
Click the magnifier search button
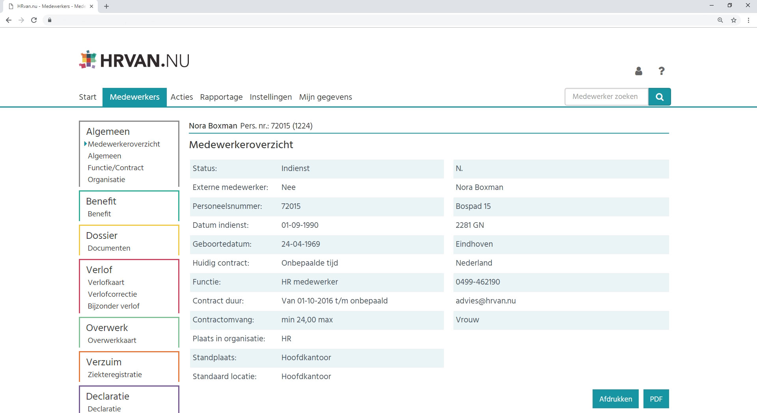pyautogui.click(x=660, y=97)
